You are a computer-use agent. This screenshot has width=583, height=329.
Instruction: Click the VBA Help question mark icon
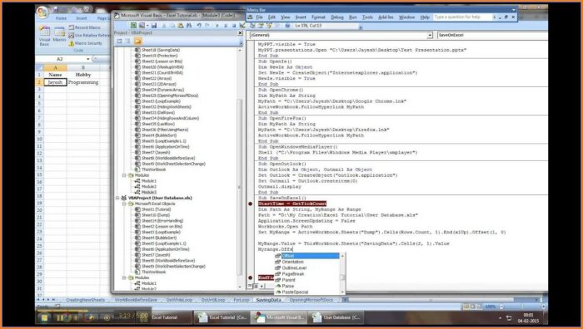(287, 25)
